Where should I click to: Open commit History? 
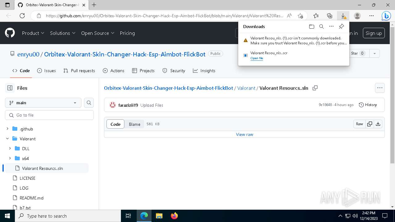click(368, 105)
